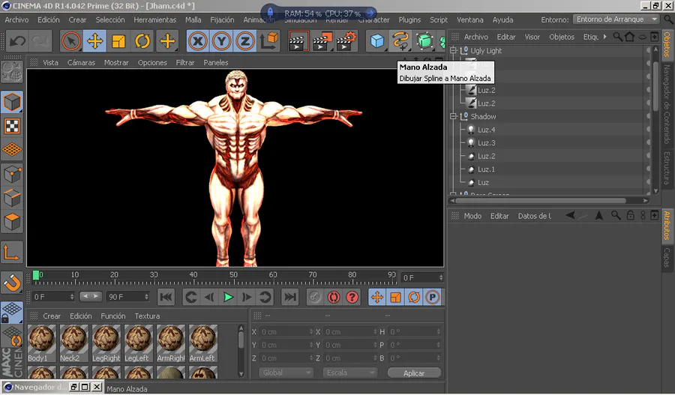Viewport: 675px width, 395px height.
Task: Toggle the Y axis lock
Action: coord(221,41)
